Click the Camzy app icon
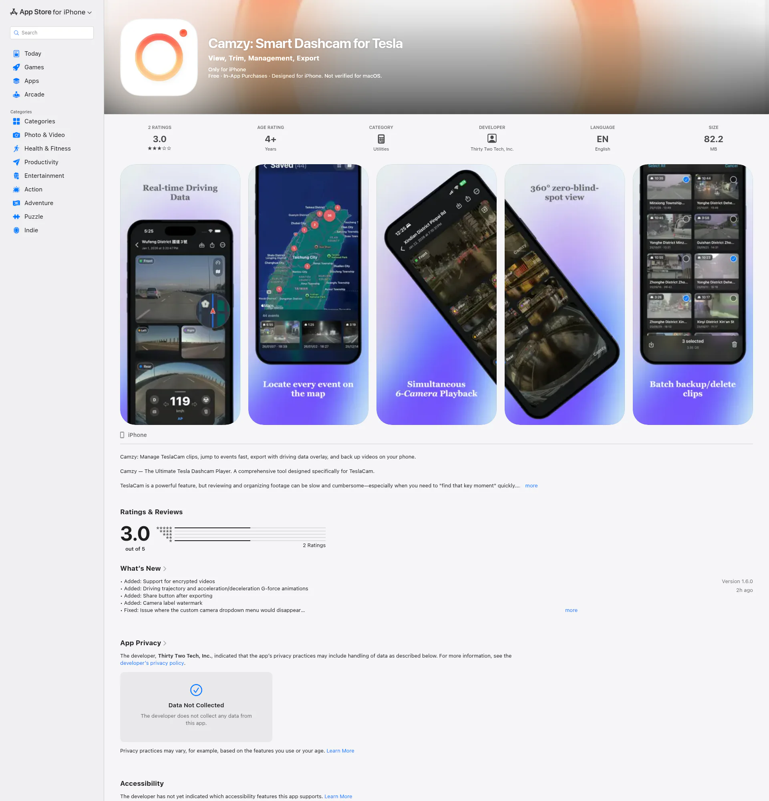This screenshot has height=801, width=769. pos(159,57)
